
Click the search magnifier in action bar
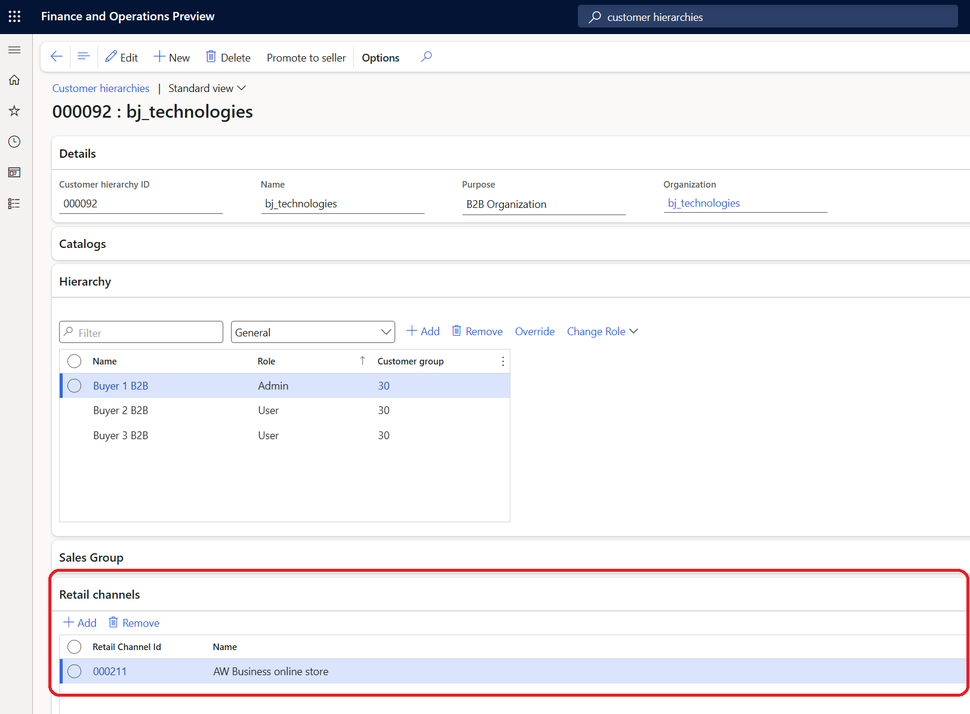click(x=426, y=57)
